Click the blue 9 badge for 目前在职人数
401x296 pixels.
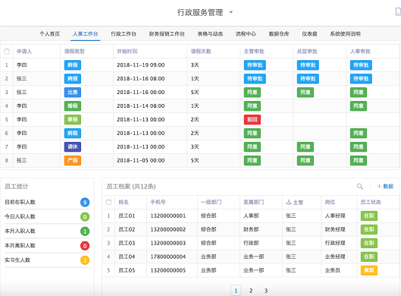pos(85,203)
